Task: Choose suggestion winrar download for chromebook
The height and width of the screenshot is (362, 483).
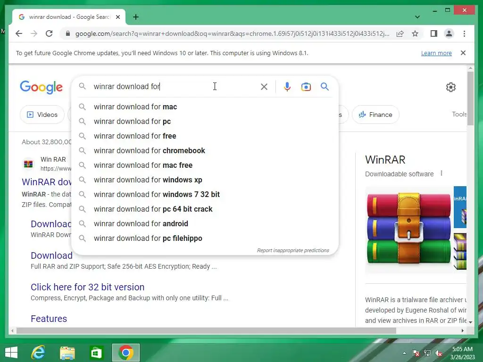Action: tap(205, 150)
